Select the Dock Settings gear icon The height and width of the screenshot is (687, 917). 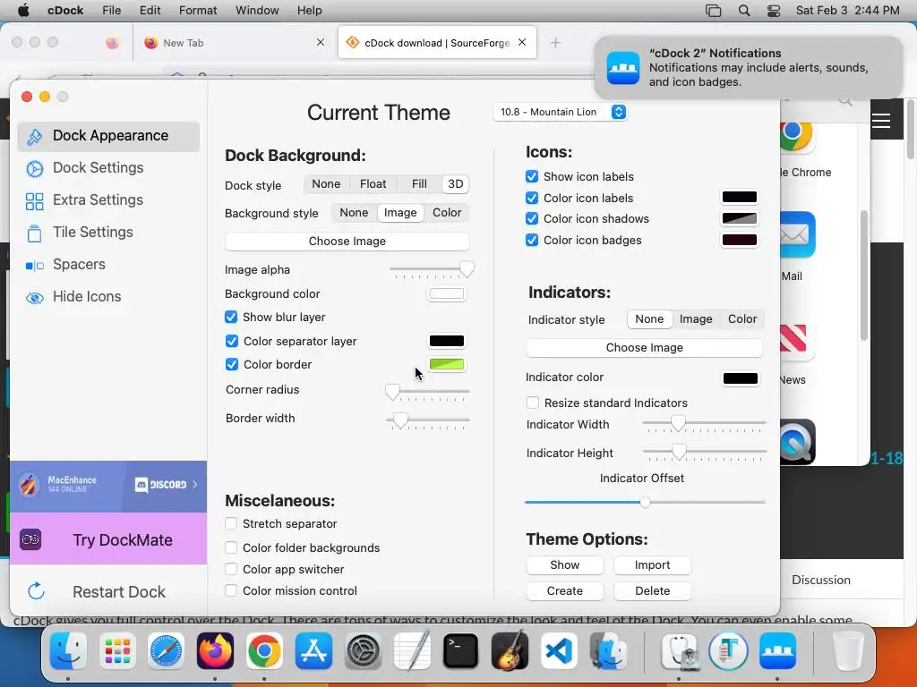point(35,169)
